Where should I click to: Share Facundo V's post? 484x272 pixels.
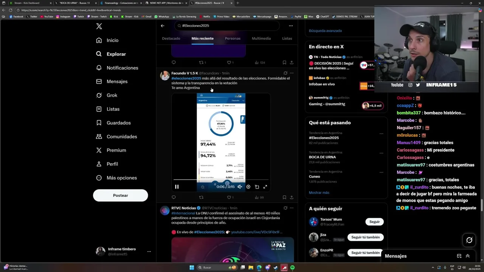pyautogui.click(x=292, y=197)
